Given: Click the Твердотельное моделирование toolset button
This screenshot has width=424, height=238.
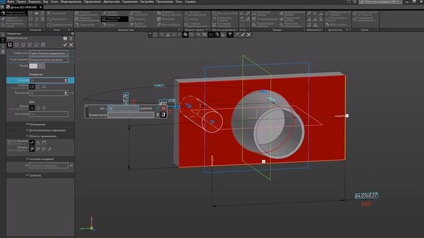Looking at the screenshot, I should point(14,13).
